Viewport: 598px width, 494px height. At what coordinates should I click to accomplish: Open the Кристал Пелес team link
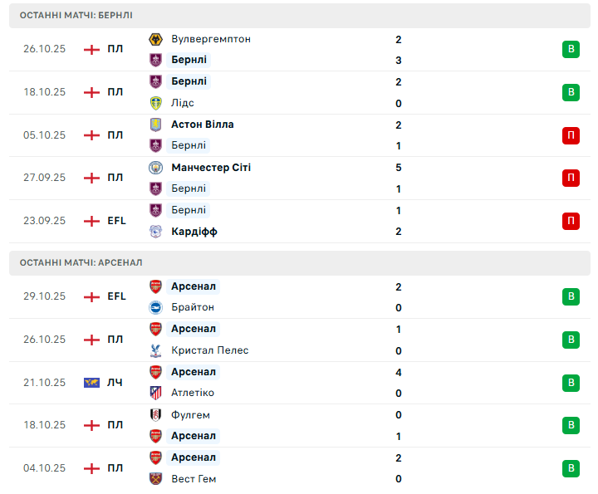tap(209, 350)
